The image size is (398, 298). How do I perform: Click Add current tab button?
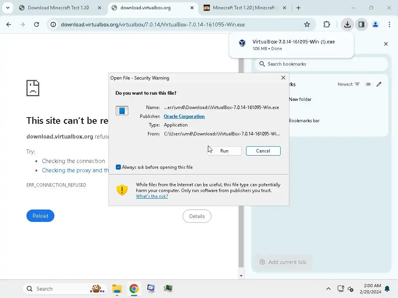point(283,262)
